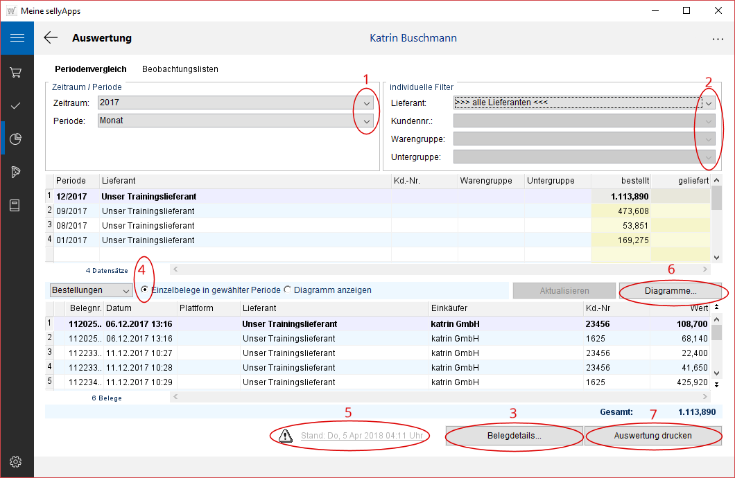Expand the Periode dropdown
Image resolution: width=735 pixels, height=478 pixels.
(x=367, y=121)
